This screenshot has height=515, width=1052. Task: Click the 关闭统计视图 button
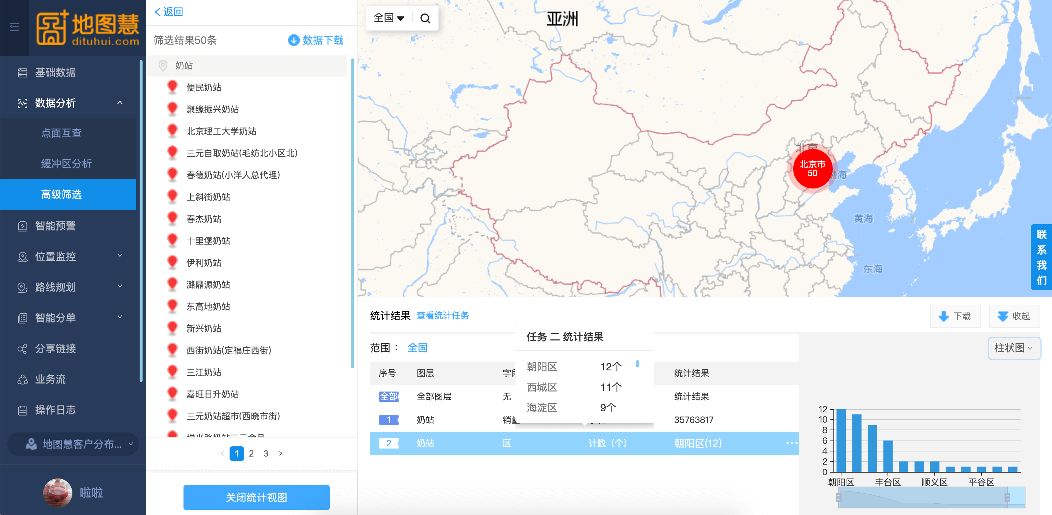click(x=257, y=497)
